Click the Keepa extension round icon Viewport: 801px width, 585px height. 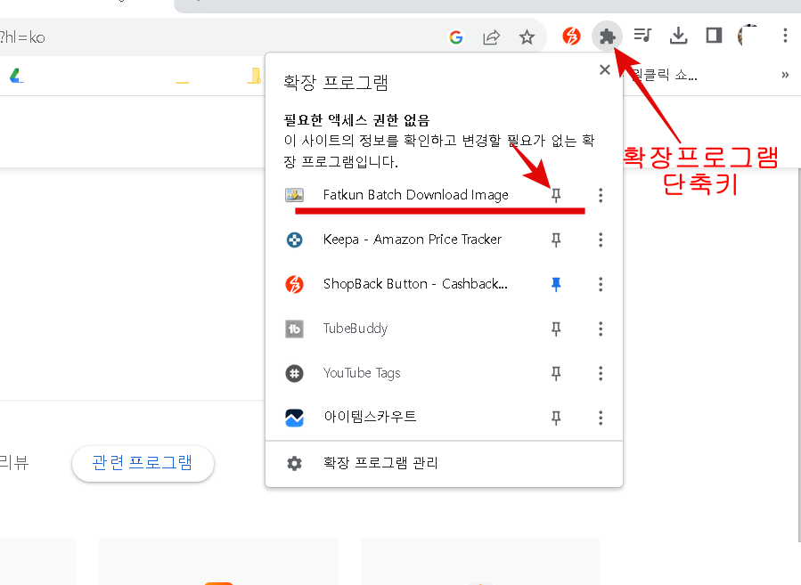click(294, 240)
